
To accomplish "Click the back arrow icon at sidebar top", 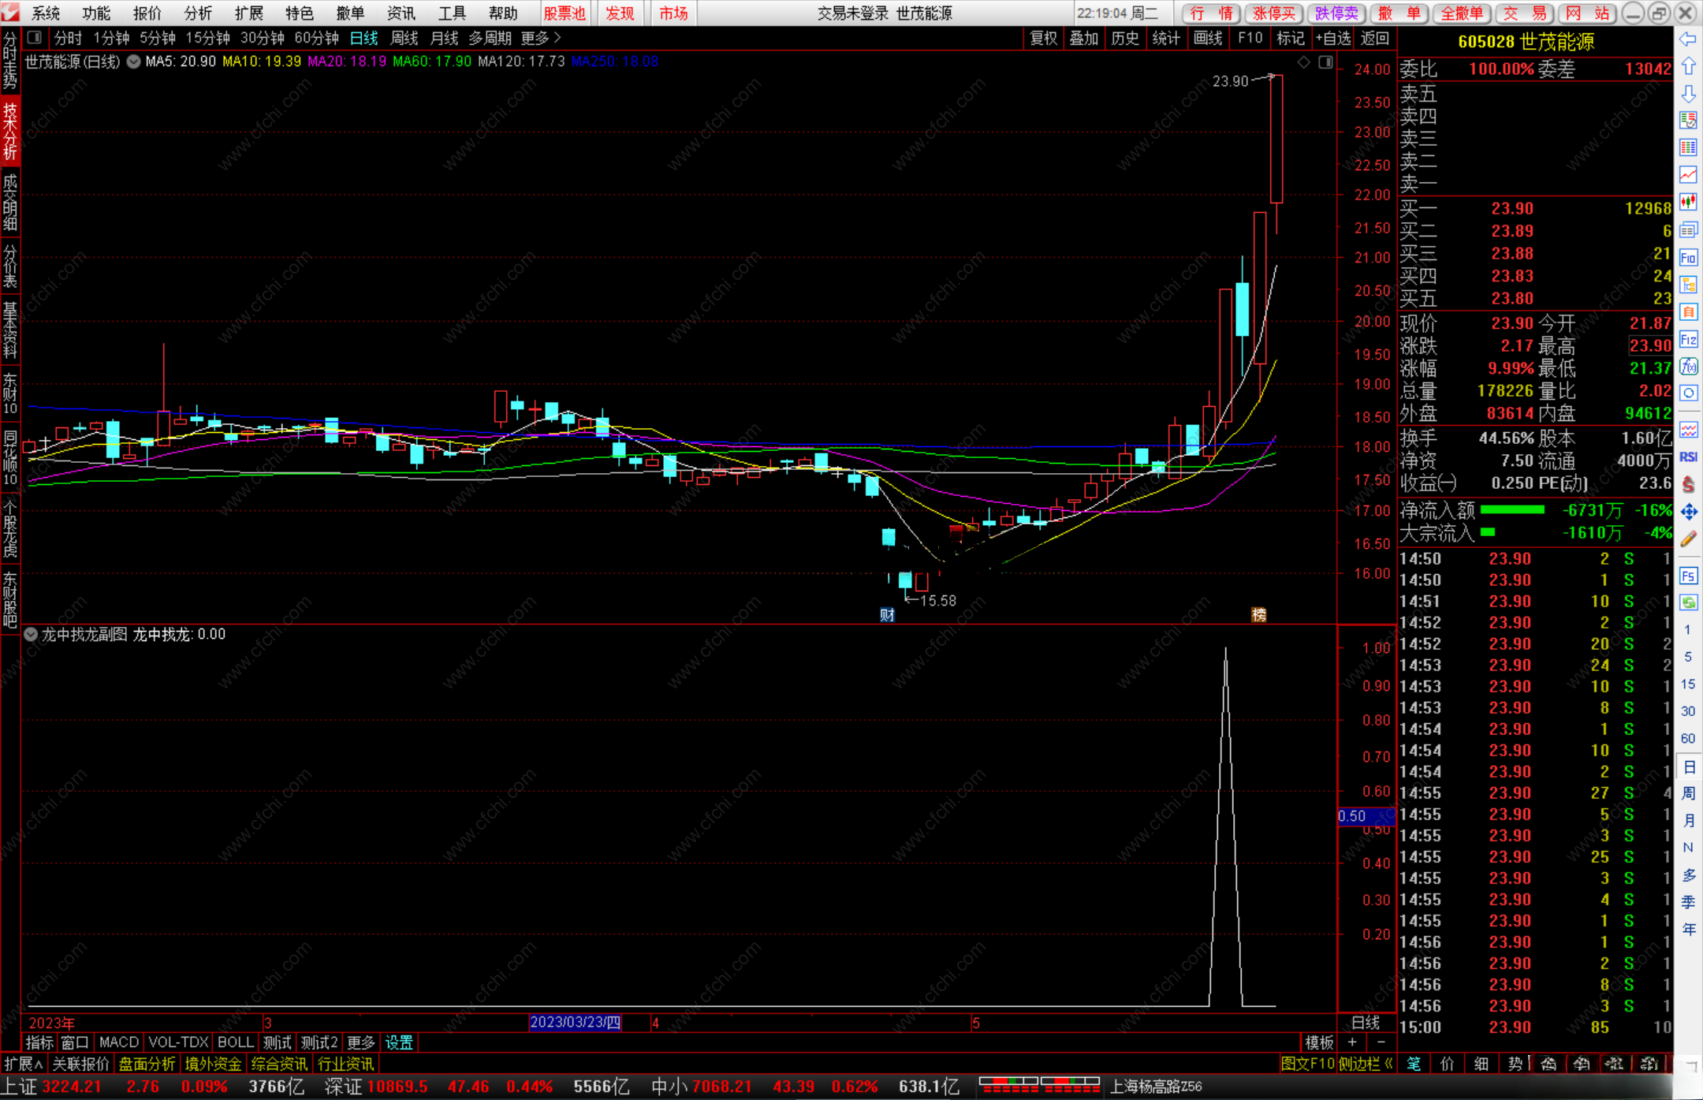I will pos(1688,39).
